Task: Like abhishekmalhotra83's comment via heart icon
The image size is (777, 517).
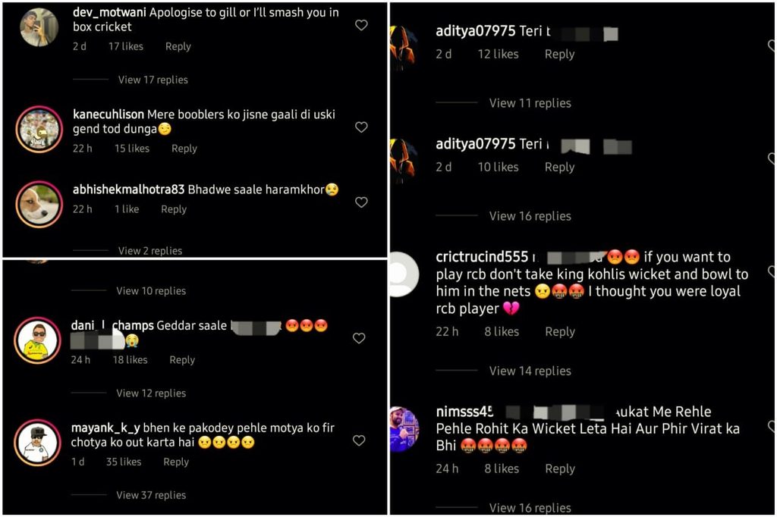Action: click(x=361, y=202)
